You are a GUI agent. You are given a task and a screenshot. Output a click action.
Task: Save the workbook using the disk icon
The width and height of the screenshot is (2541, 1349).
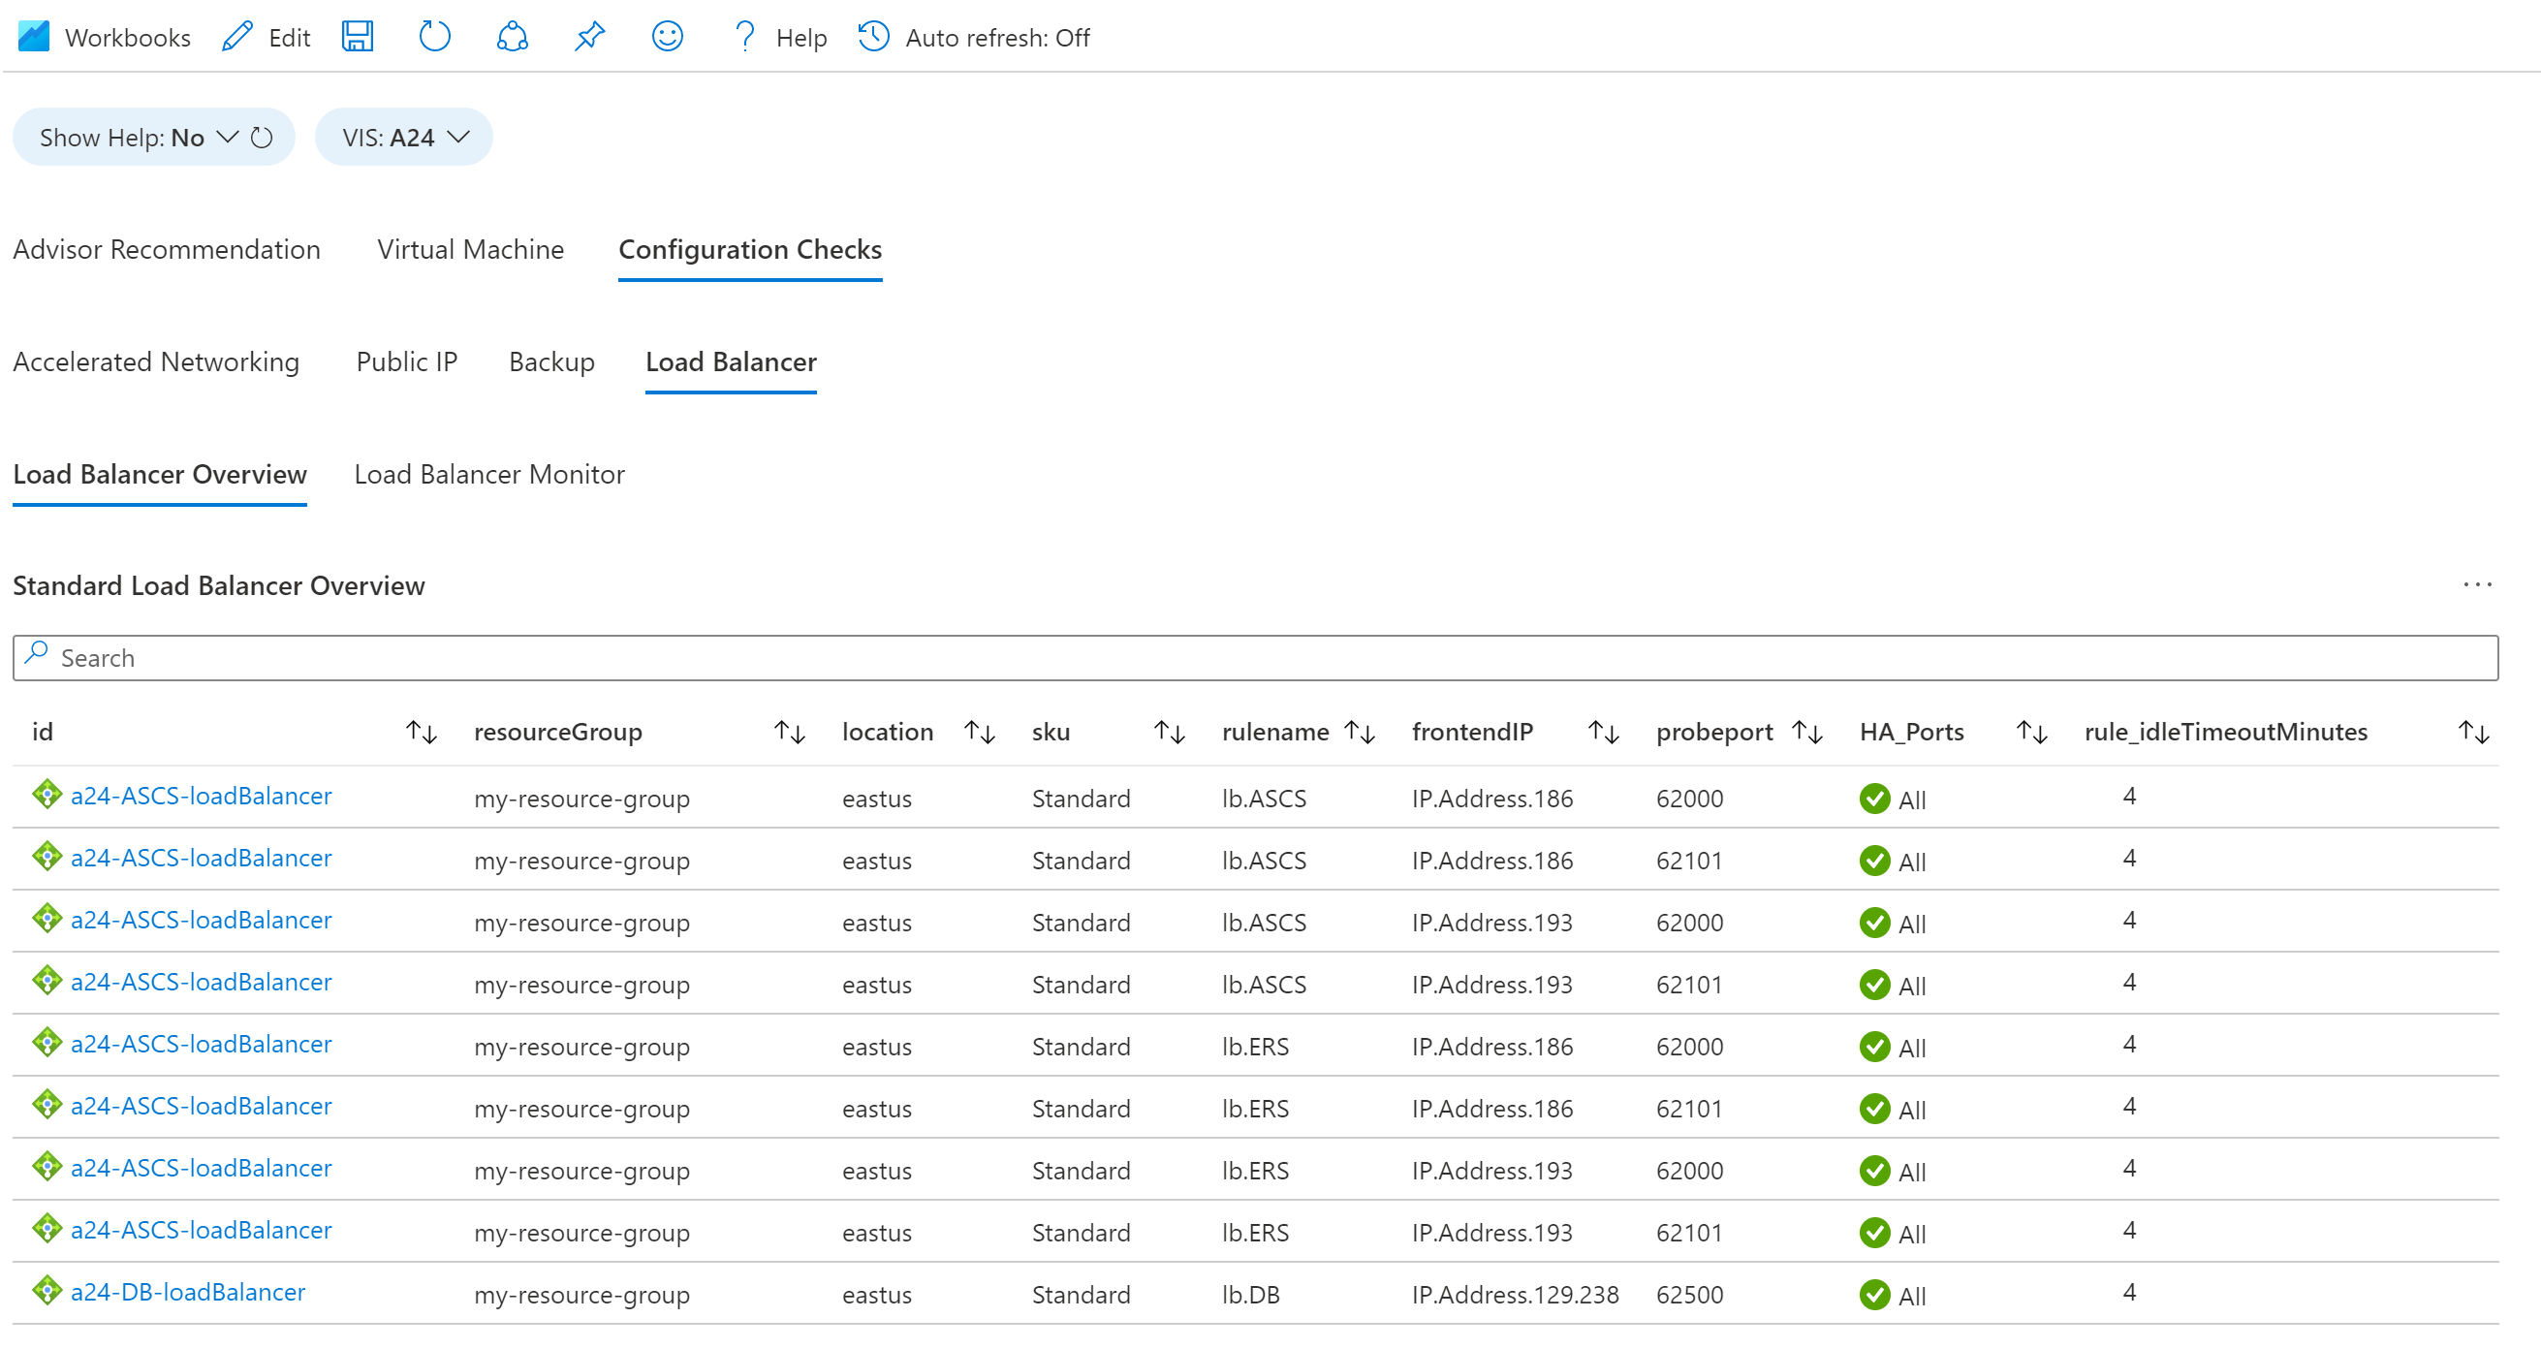(x=358, y=37)
